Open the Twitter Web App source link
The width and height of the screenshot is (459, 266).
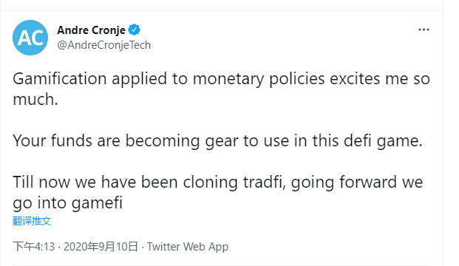(188, 247)
